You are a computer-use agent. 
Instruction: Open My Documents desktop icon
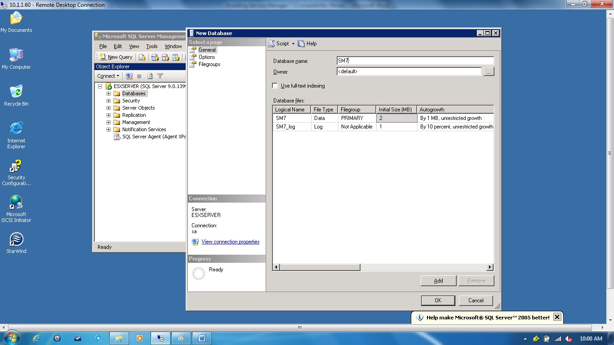pyautogui.click(x=16, y=22)
